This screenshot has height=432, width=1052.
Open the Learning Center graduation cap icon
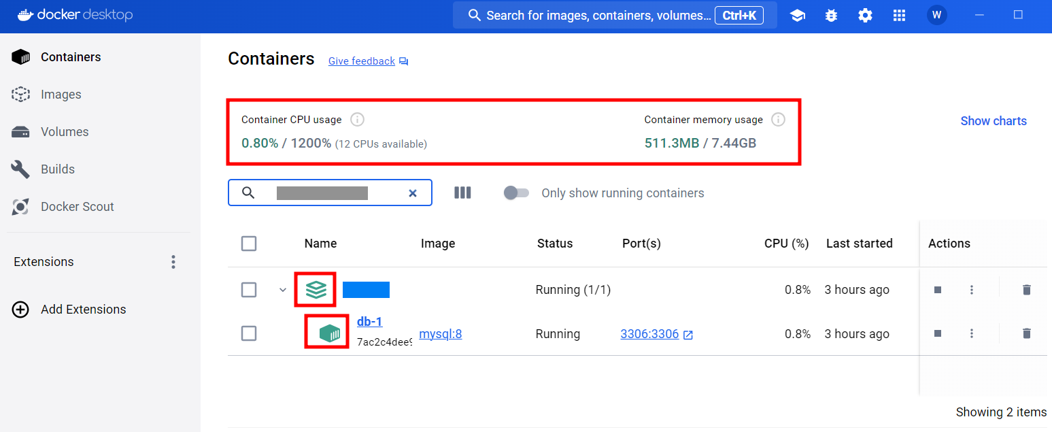coord(798,15)
